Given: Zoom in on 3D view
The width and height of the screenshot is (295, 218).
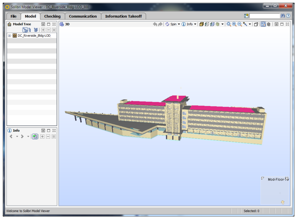Looking at the screenshot, I should (234, 24).
